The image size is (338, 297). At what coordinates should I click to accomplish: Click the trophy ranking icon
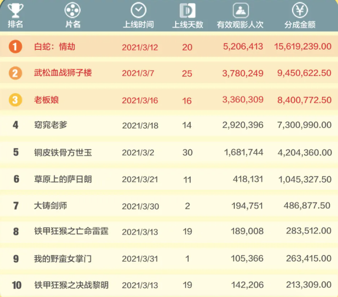click(x=15, y=10)
